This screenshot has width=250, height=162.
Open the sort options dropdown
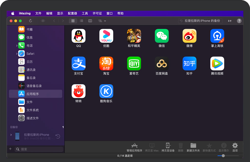pos(102,21)
